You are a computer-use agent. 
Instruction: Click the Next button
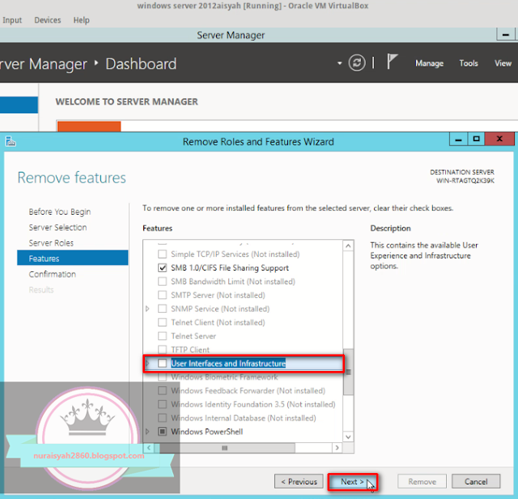click(x=352, y=482)
